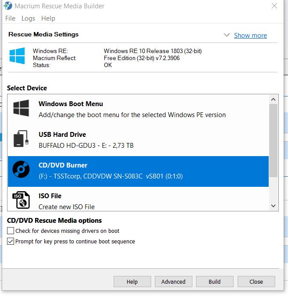
Task: Click the Macrium Rescue Media Builder title icon
Action: pos(8,6)
